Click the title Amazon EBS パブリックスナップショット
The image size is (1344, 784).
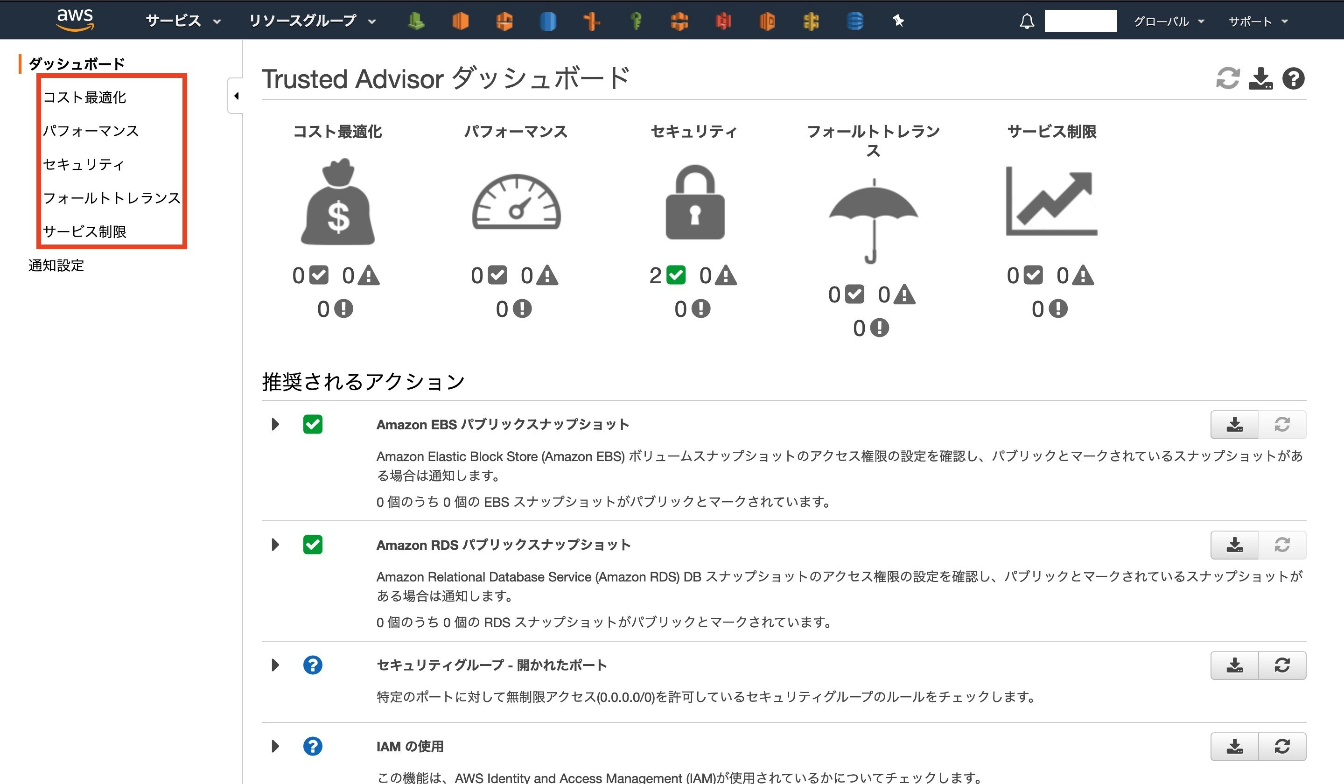pyautogui.click(x=503, y=425)
